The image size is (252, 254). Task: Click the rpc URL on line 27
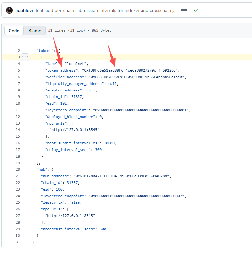tap(70, 216)
